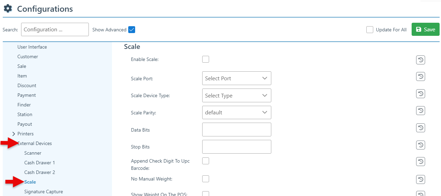The height and width of the screenshot is (196, 441).
Task: Click the green Save button
Action: [x=425, y=30]
